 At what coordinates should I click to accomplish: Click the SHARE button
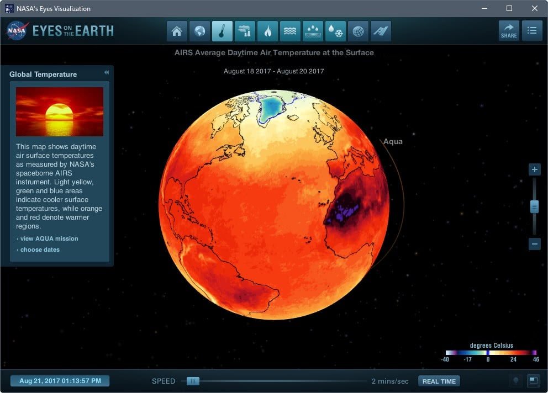click(509, 31)
